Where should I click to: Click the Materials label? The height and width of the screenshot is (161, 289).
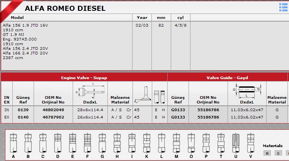(x=273, y=146)
